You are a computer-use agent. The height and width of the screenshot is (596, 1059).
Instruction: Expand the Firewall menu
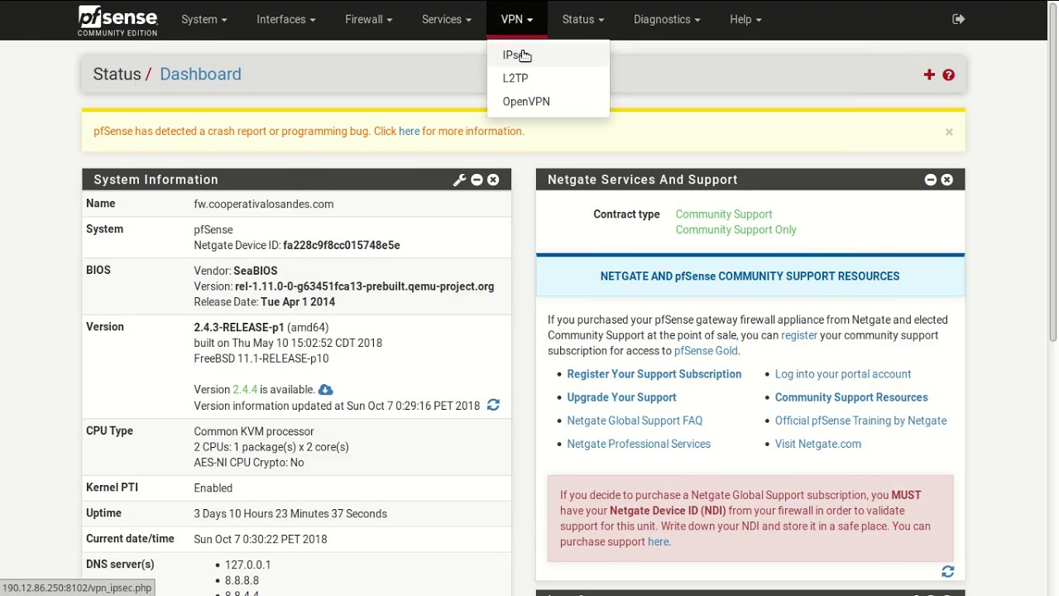[368, 19]
